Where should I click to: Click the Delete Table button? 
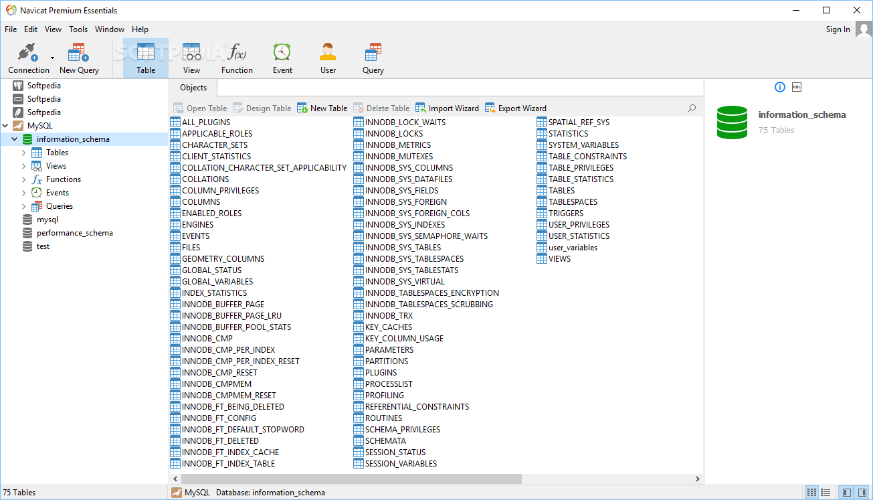point(381,108)
